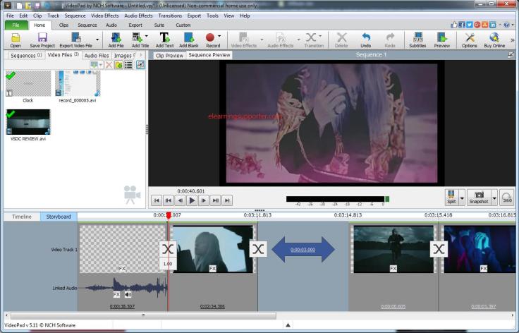
Task: Toggle the bin preview pane icon
Action: pos(140,64)
